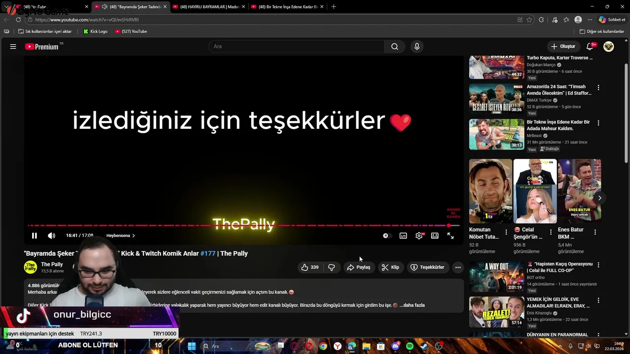This screenshot has width=630, height=354.
Task: Open Google Chrome from the taskbar
Action: point(323,346)
